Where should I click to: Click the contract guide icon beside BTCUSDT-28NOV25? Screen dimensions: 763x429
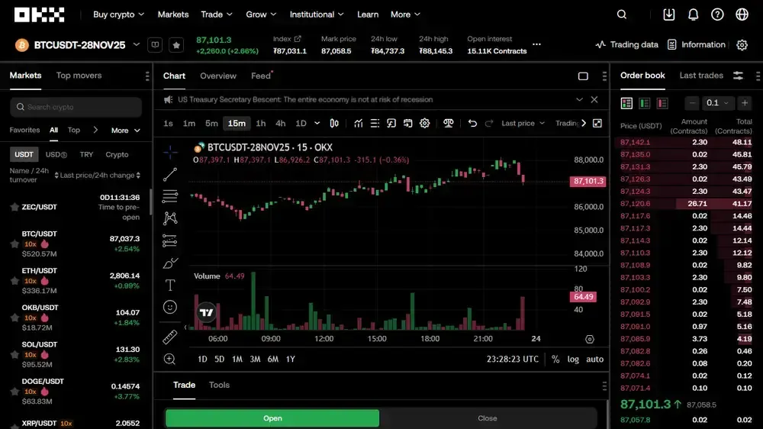(155, 45)
